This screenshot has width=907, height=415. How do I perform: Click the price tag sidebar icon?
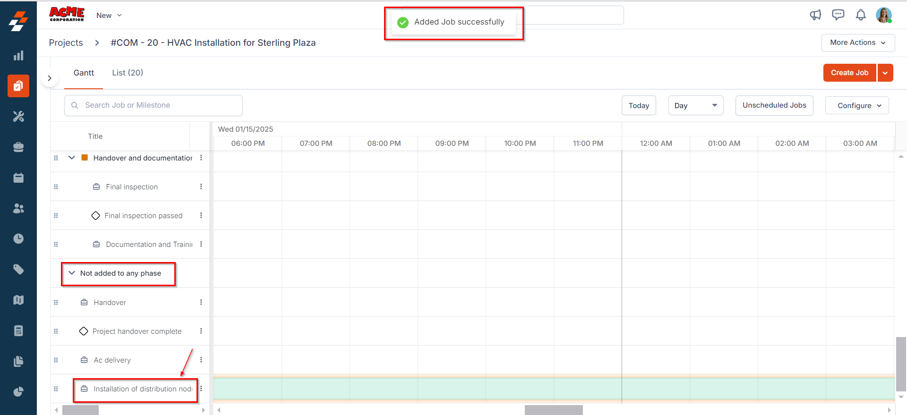pyautogui.click(x=18, y=270)
